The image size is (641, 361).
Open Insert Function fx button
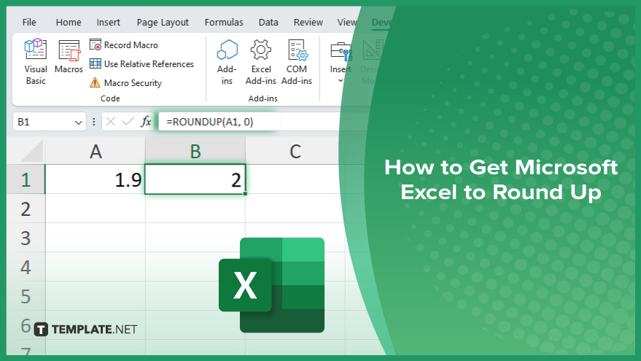(x=146, y=121)
